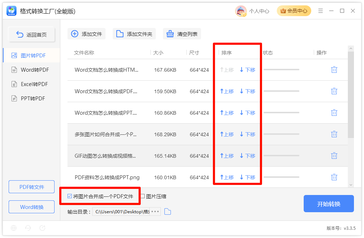
Task: Open 会员中心
Action: (294, 11)
